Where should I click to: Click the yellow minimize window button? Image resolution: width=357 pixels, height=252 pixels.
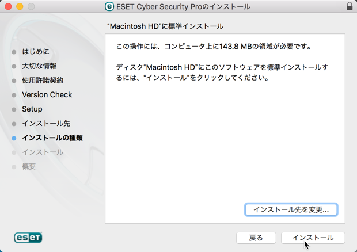[x=20, y=6]
